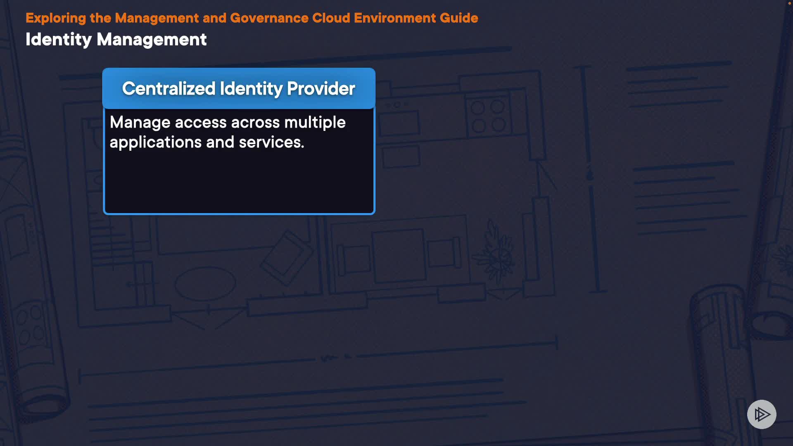Click the 'Manage access across multiple' line
This screenshot has width=793, height=446.
pos(228,122)
